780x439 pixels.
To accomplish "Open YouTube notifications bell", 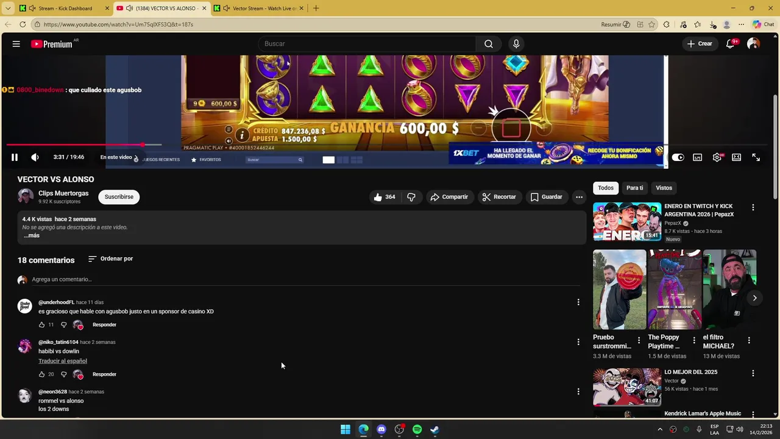I will point(730,44).
